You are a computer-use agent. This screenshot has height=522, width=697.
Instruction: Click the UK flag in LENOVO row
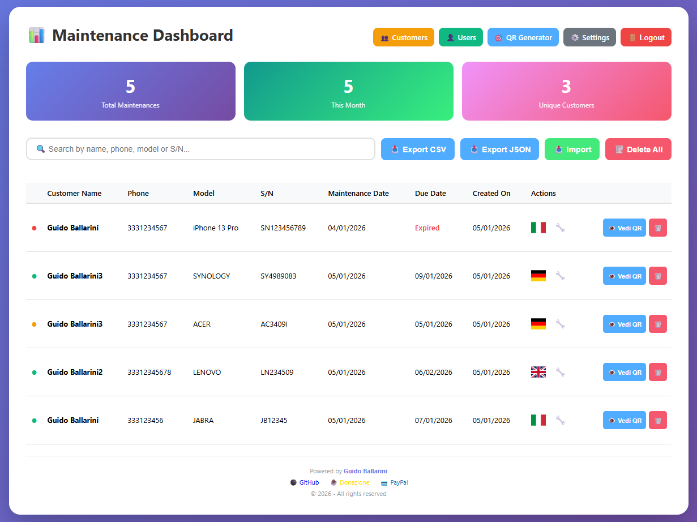pos(538,372)
